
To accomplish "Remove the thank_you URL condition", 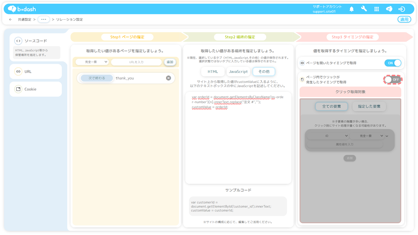I will click(169, 78).
